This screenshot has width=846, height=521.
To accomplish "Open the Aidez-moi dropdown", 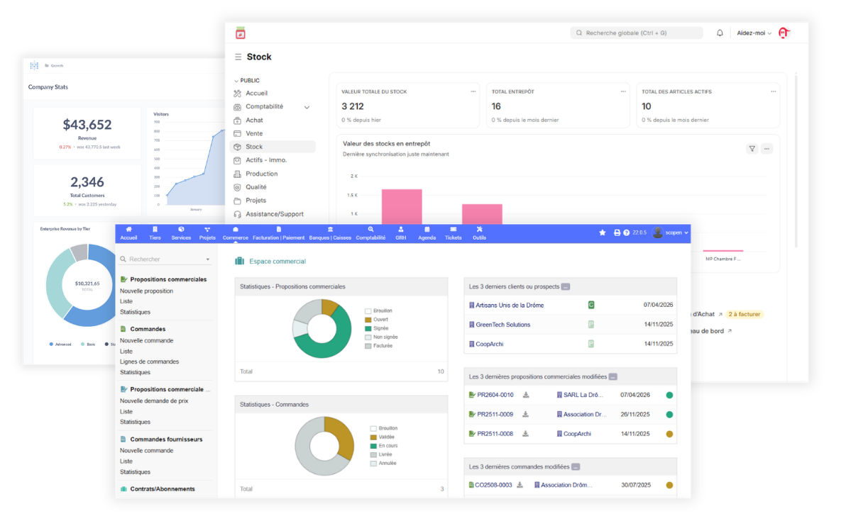I will (754, 33).
